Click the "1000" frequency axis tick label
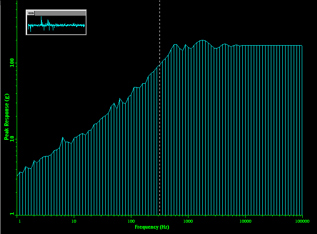The image size is (317, 234). [x=188, y=221]
